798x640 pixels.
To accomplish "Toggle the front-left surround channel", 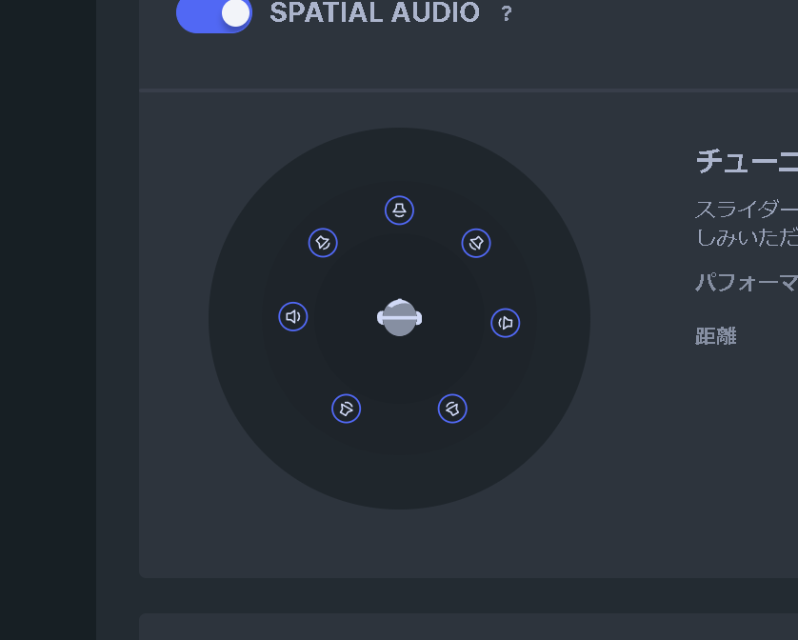I will point(323,242).
